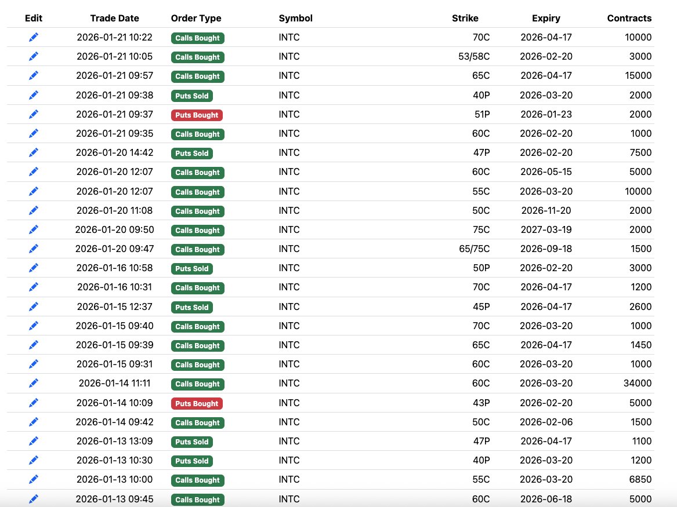The image size is (677, 507).
Task: Edit the 2026-01-21 09:38 Puts Sold trade
Action: point(33,95)
